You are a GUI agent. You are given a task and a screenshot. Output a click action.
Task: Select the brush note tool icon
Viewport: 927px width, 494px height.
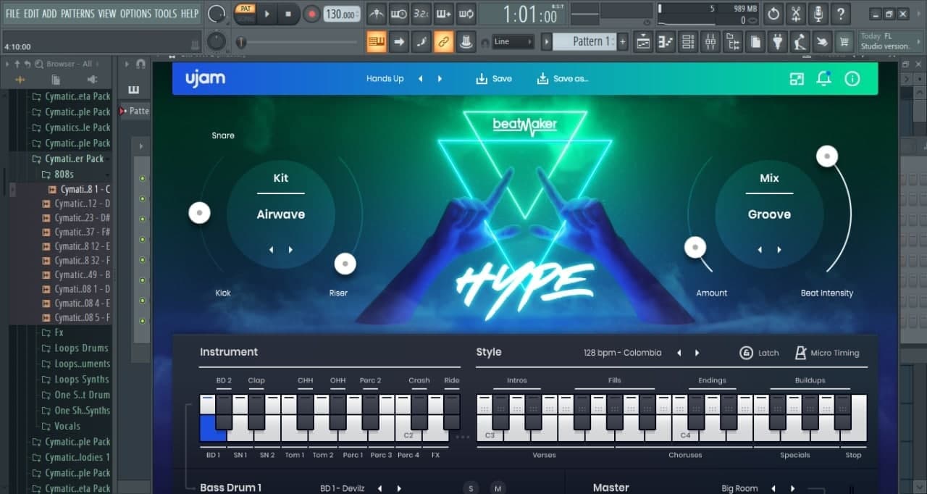pos(421,41)
